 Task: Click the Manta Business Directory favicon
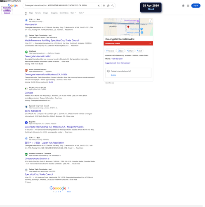click(26, 70)
